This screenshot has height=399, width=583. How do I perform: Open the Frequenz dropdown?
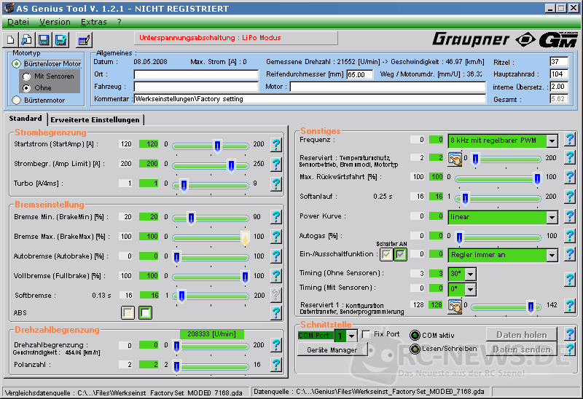[x=552, y=141]
